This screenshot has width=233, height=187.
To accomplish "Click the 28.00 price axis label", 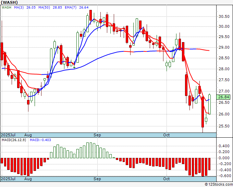I will (x=224, y=69).
